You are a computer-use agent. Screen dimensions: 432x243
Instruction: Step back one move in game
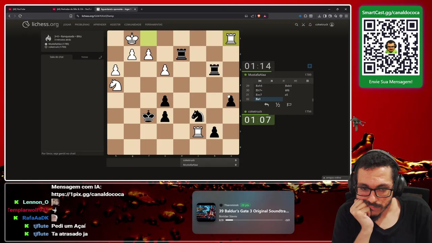click(x=272, y=81)
